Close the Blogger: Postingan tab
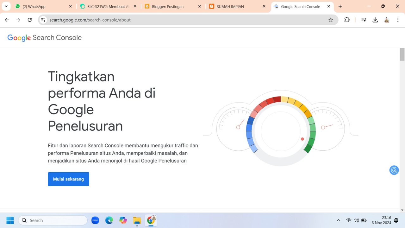The width and height of the screenshot is (405, 228). pyautogui.click(x=200, y=6)
